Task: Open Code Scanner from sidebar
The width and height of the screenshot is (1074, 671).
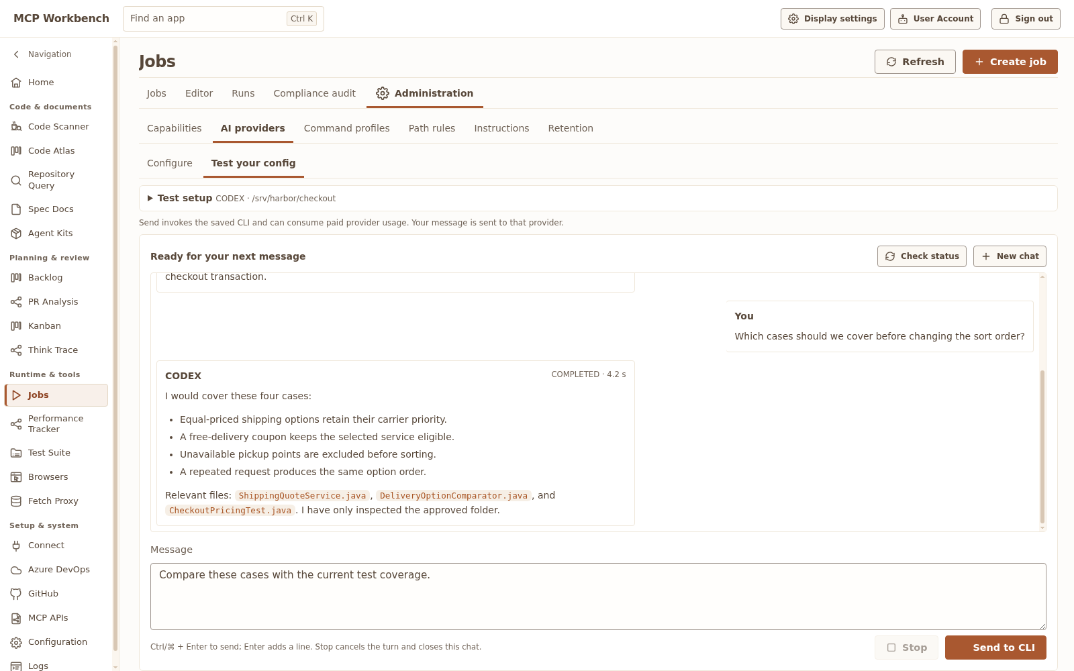Action: pyautogui.click(x=56, y=127)
